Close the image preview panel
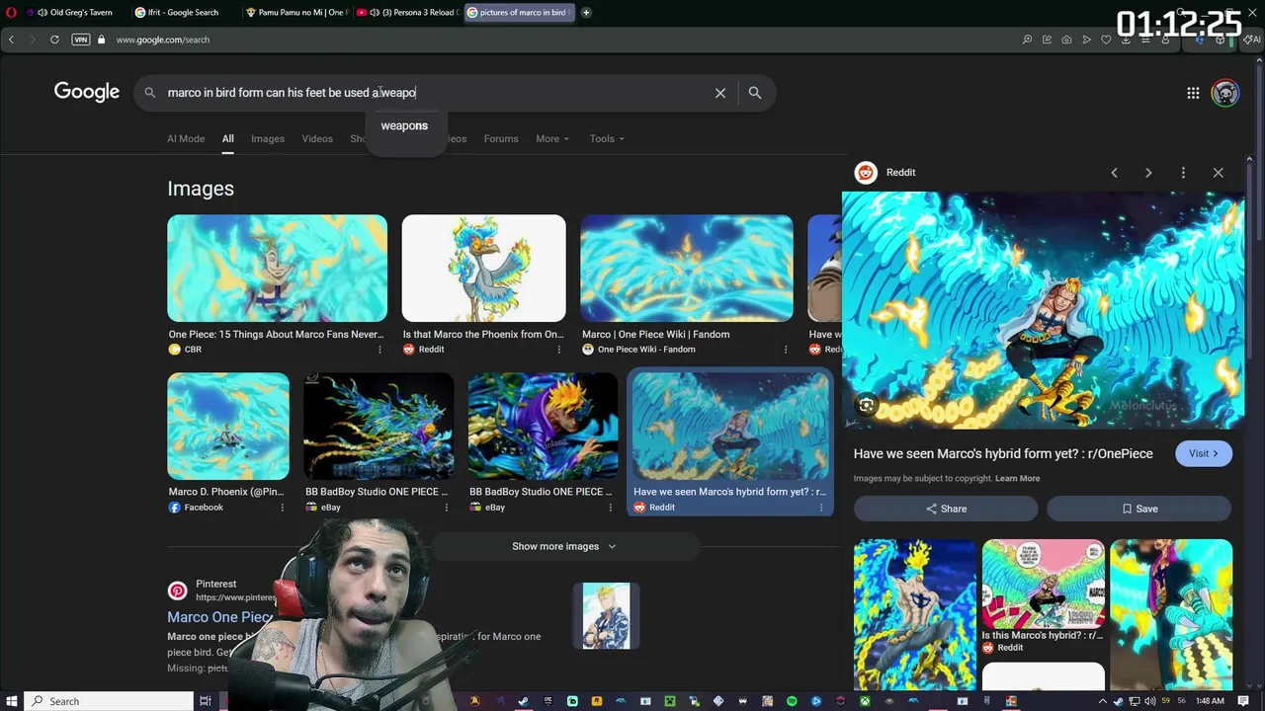Image resolution: width=1265 pixels, height=711 pixels. point(1218,173)
